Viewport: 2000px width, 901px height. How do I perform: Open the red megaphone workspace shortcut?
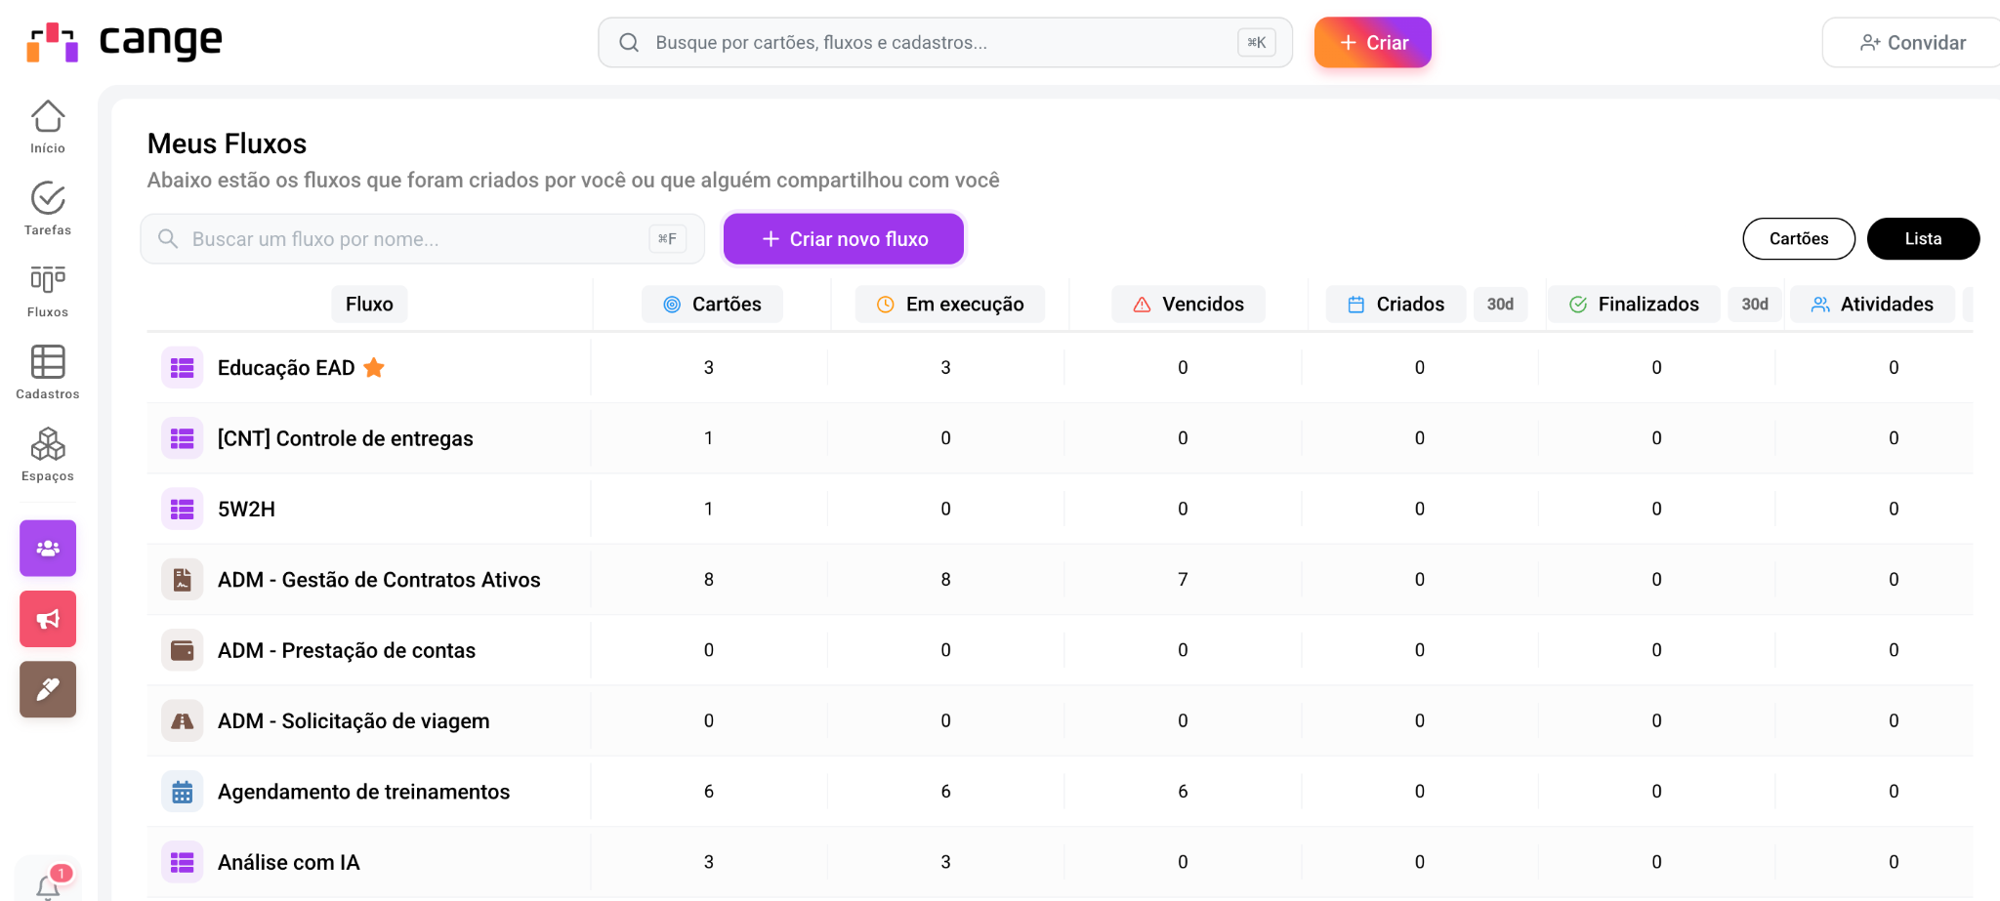pyautogui.click(x=48, y=619)
